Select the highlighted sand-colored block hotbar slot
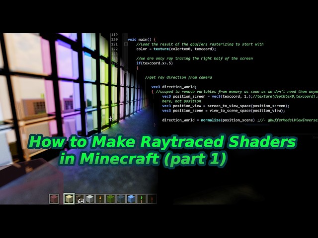This screenshot has height=238, width=318. pyautogui.click(x=69, y=198)
